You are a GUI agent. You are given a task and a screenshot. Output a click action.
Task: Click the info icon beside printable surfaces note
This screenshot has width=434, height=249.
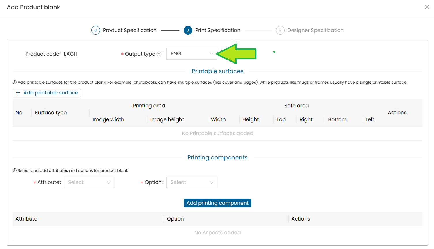pos(15,82)
